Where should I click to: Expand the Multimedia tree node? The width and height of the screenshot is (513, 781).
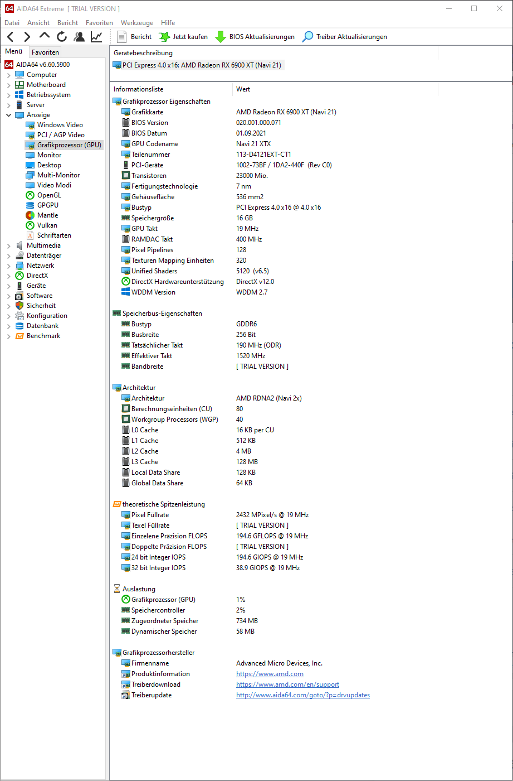click(x=8, y=245)
